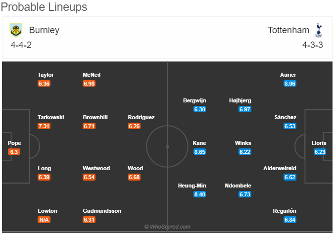Click player name Gudmundsson

pos(102,211)
